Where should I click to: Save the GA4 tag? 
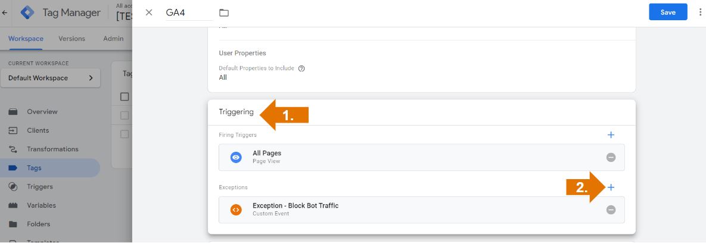(668, 12)
